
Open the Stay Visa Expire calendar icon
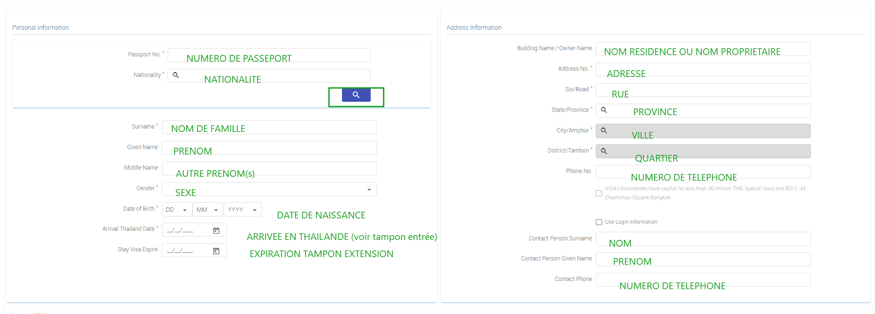coord(216,251)
